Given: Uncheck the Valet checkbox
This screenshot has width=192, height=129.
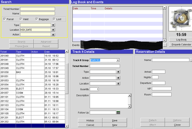Looking at the screenshot, I should click(21, 19).
